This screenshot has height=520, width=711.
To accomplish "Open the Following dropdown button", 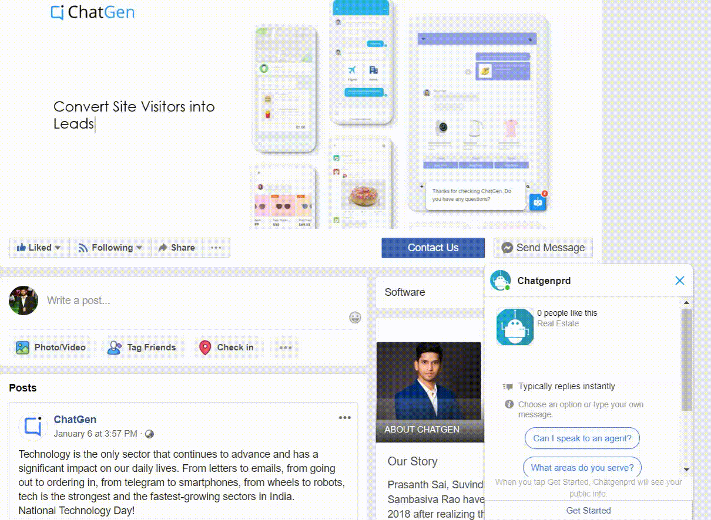I will pos(110,248).
